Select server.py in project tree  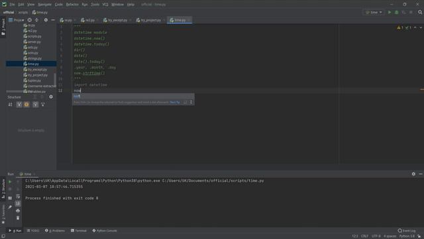tap(32, 42)
